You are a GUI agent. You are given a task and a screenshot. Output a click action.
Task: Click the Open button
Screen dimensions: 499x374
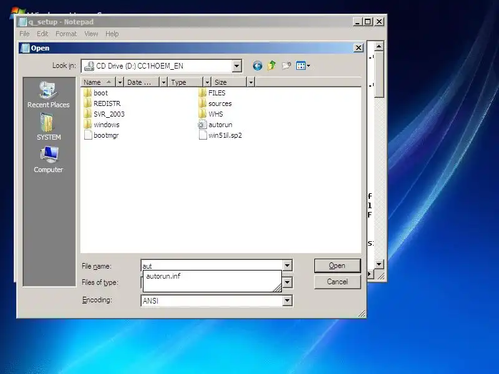(337, 266)
